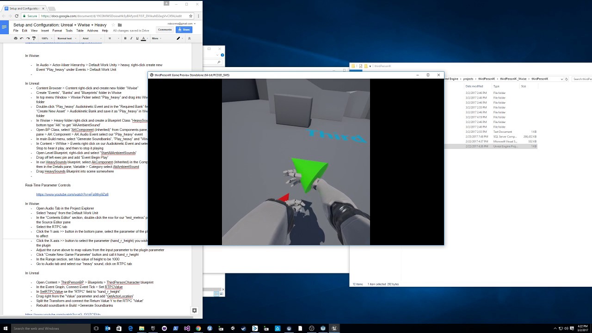
Task: Select the Unreal Engine Project file row
Action: coord(491,146)
